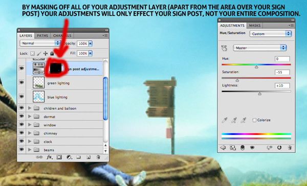The height and width of the screenshot is (186, 307).
Task: Hide the clock group
Action: 21,141
